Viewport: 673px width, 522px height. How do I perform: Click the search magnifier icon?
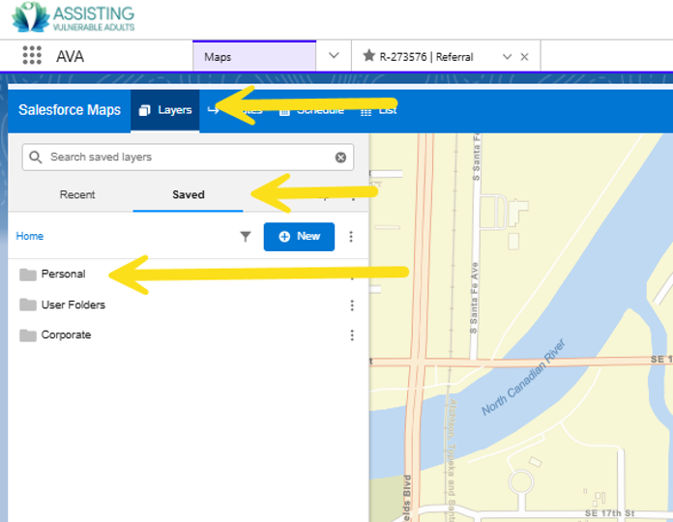tap(36, 157)
